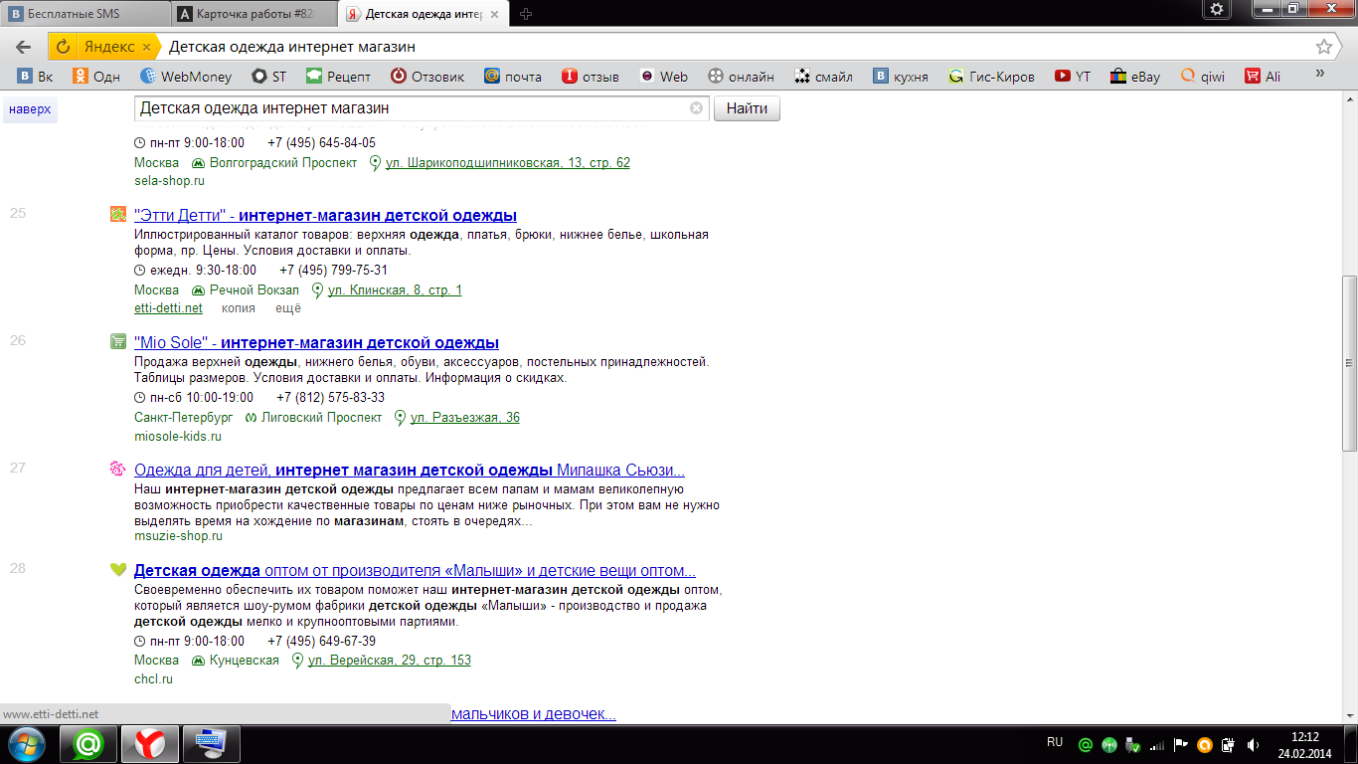Screen dimensions: 1358x764
Task: Click miosole-kids.ru green URL
Action: [178, 436]
